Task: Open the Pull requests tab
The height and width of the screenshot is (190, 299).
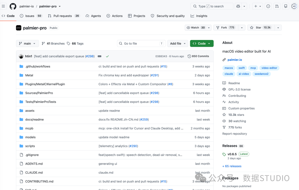Action: tap(64, 16)
